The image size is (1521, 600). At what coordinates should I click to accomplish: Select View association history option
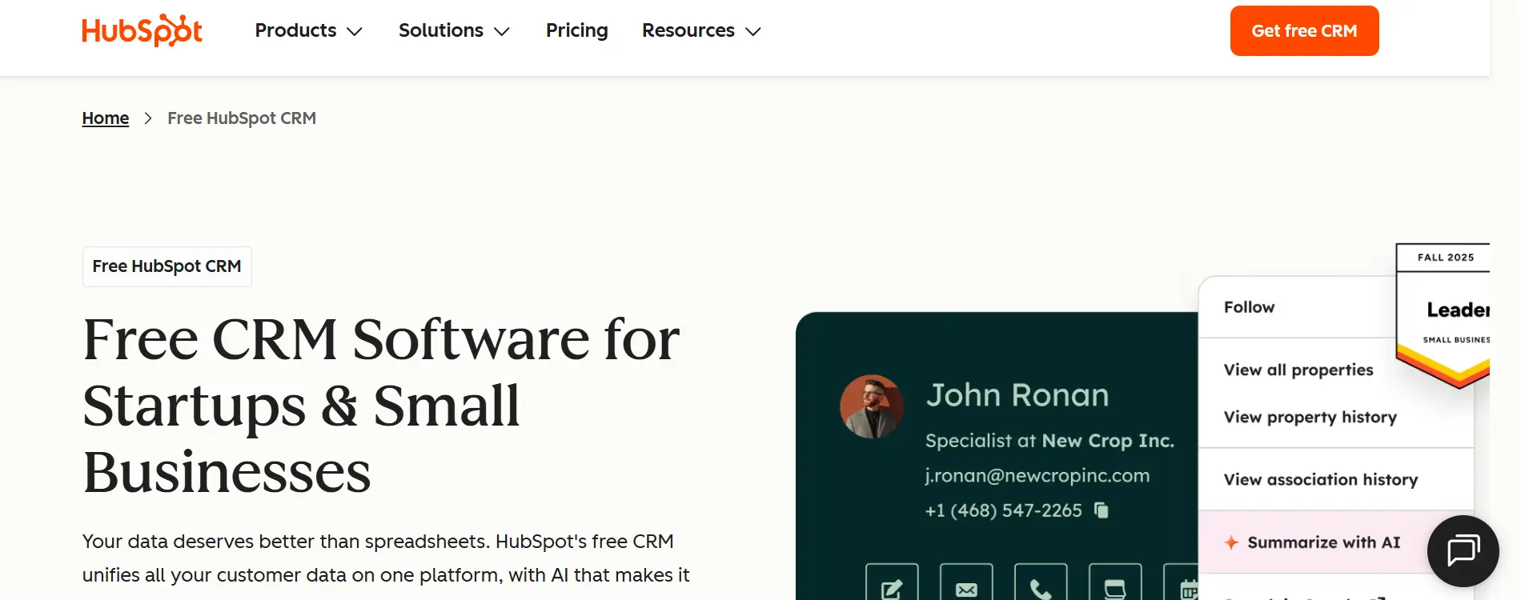point(1320,479)
